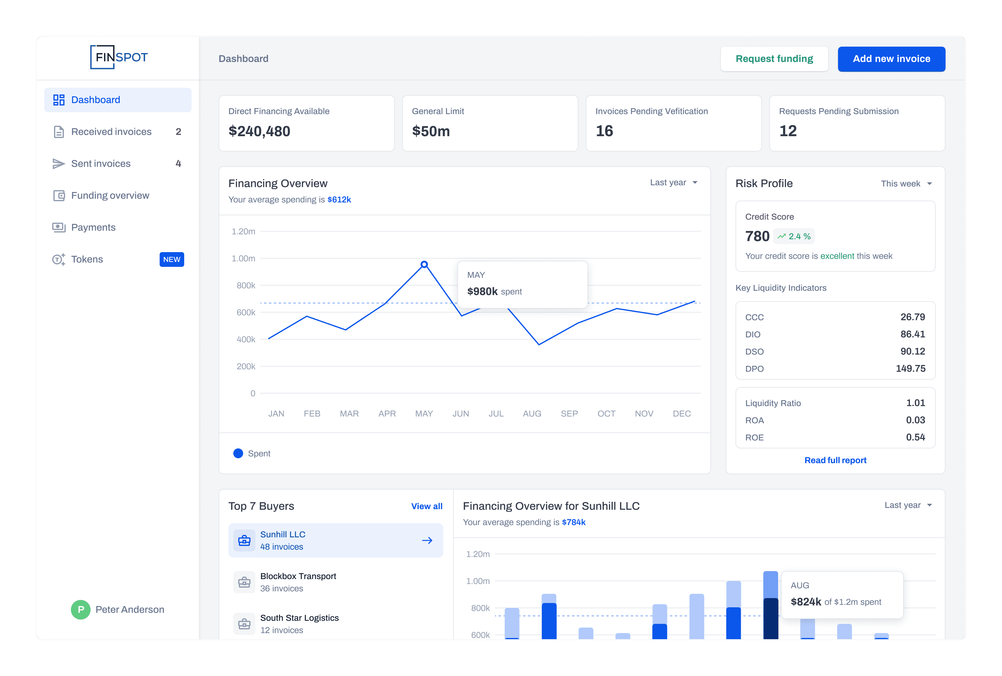Click the MAY data point on chart
The width and height of the screenshot is (1002, 676).
[424, 264]
